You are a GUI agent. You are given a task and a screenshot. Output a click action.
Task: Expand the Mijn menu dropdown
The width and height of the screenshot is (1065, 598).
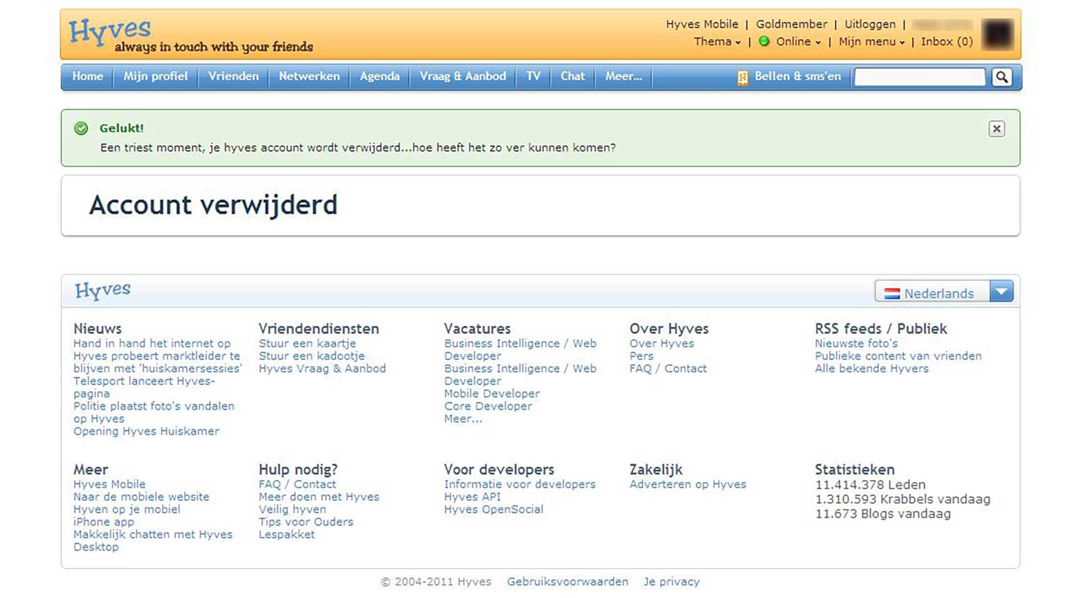coord(871,42)
